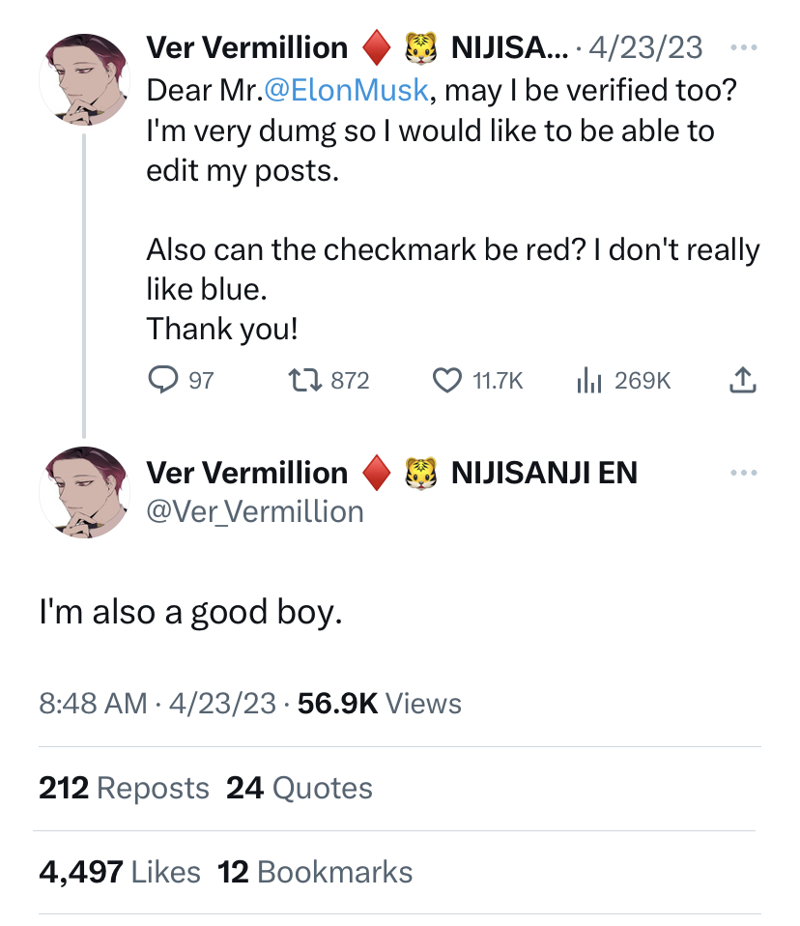View the 24 Quotes list
800x926 pixels.
click(x=300, y=788)
